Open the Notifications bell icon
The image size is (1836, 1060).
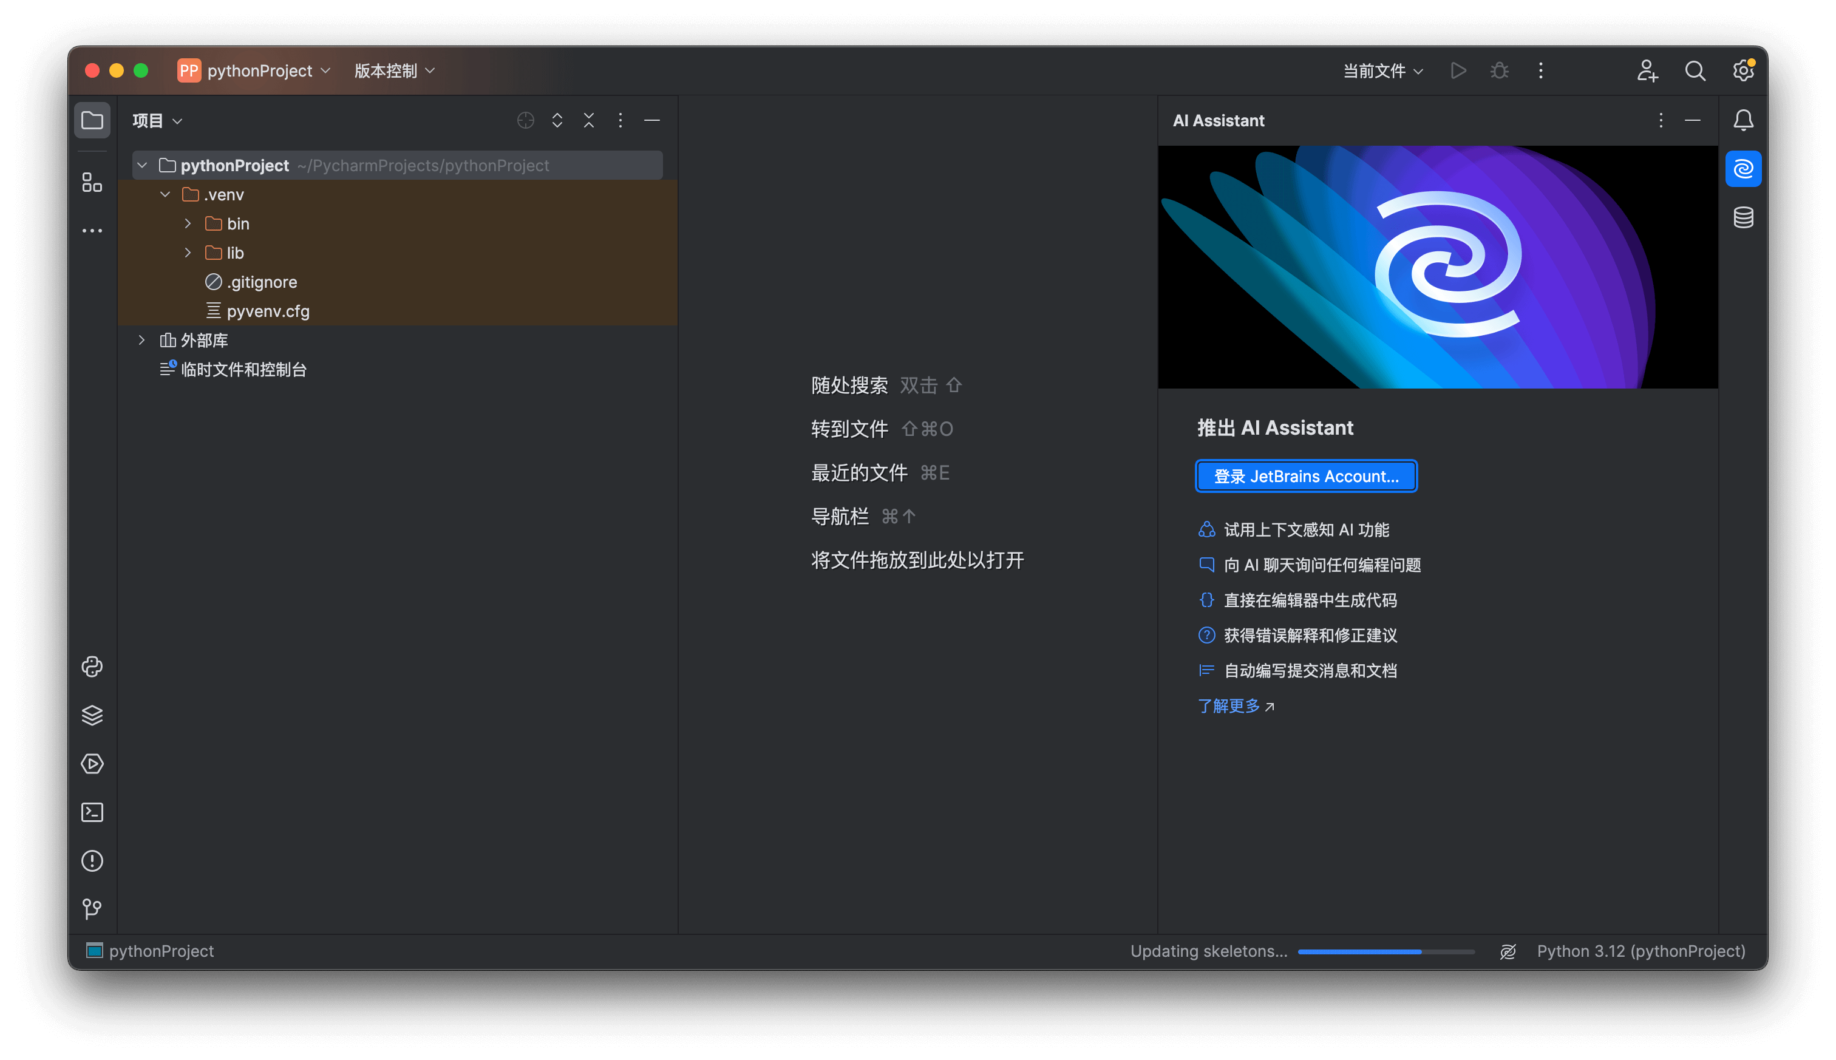tap(1744, 120)
